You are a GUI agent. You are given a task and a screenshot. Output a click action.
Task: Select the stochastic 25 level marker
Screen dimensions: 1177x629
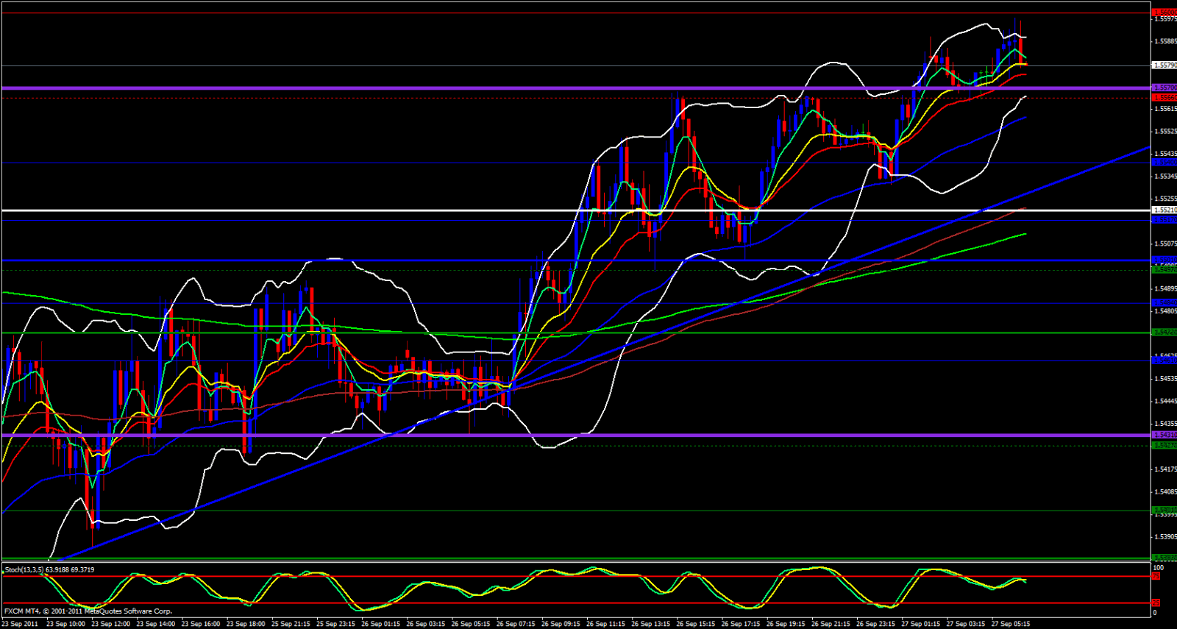(x=1156, y=603)
